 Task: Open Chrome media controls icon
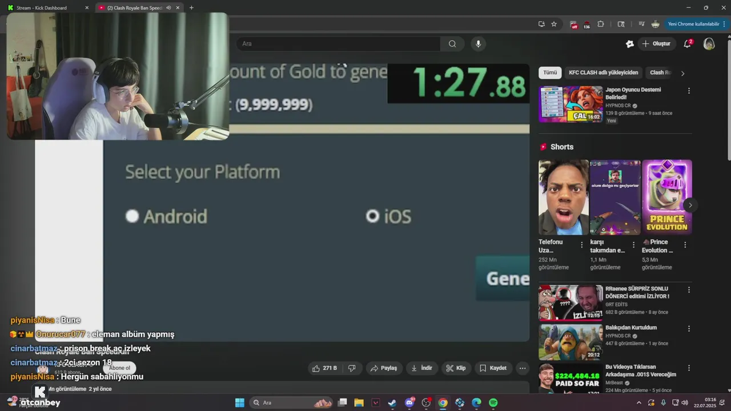tap(641, 24)
